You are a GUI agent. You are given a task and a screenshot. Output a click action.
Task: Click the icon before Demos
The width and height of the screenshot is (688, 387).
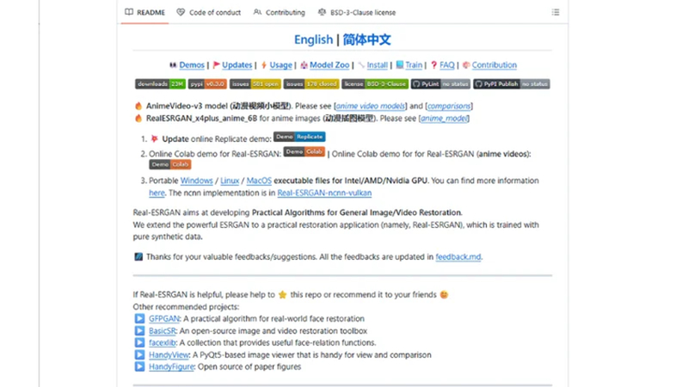[x=174, y=65]
